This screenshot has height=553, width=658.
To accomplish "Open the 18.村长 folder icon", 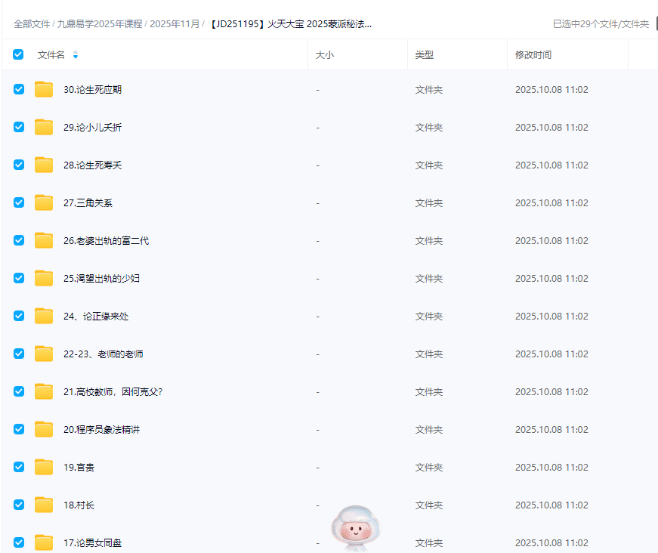I will (x=44, y=505).
